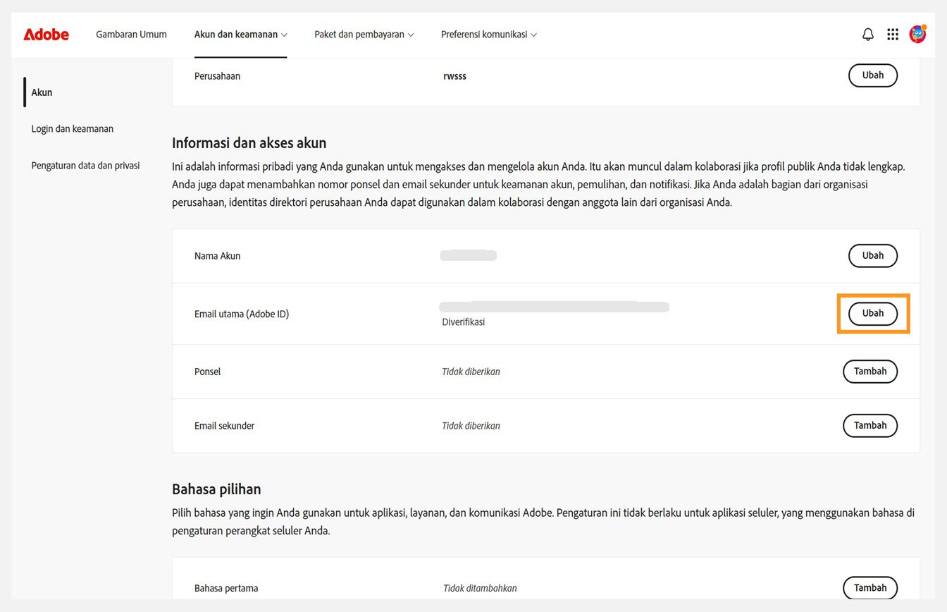Click the masked primary email value
This screenshot has width=947, height=612.
[554, 306]
